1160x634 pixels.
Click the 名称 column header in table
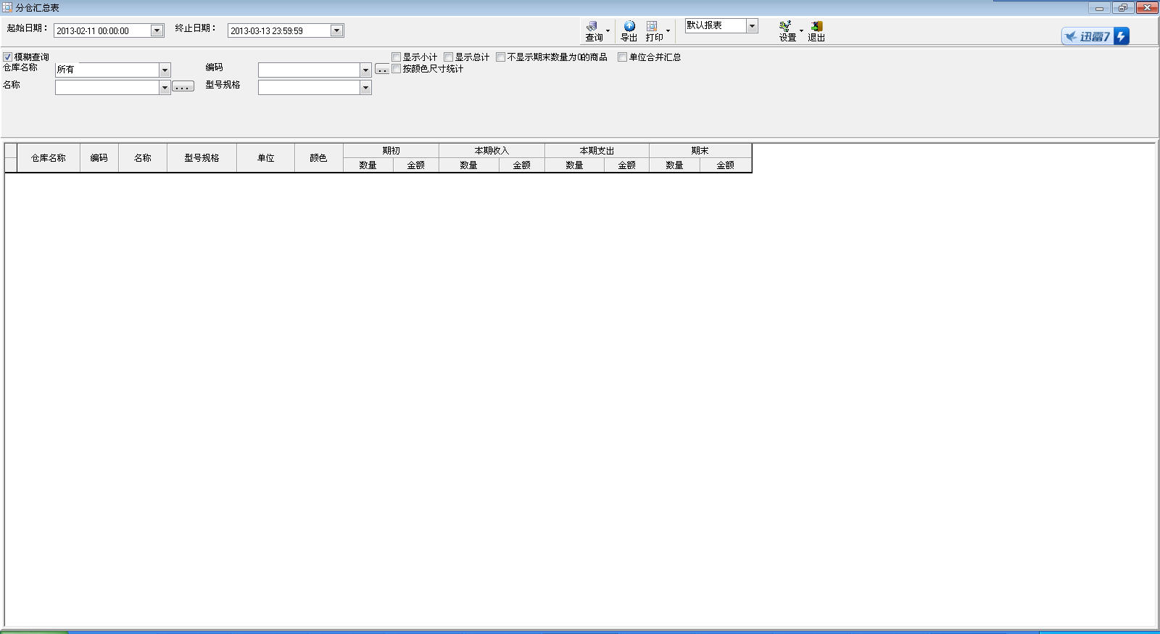[143, 157]
